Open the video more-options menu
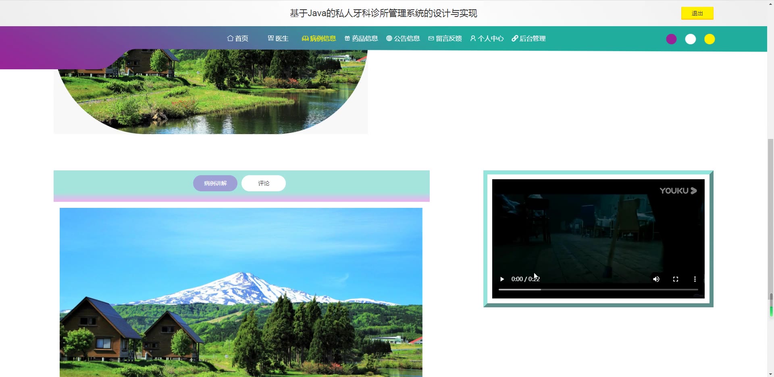This screenshot has width=774, height=377. tap(695, 279)
